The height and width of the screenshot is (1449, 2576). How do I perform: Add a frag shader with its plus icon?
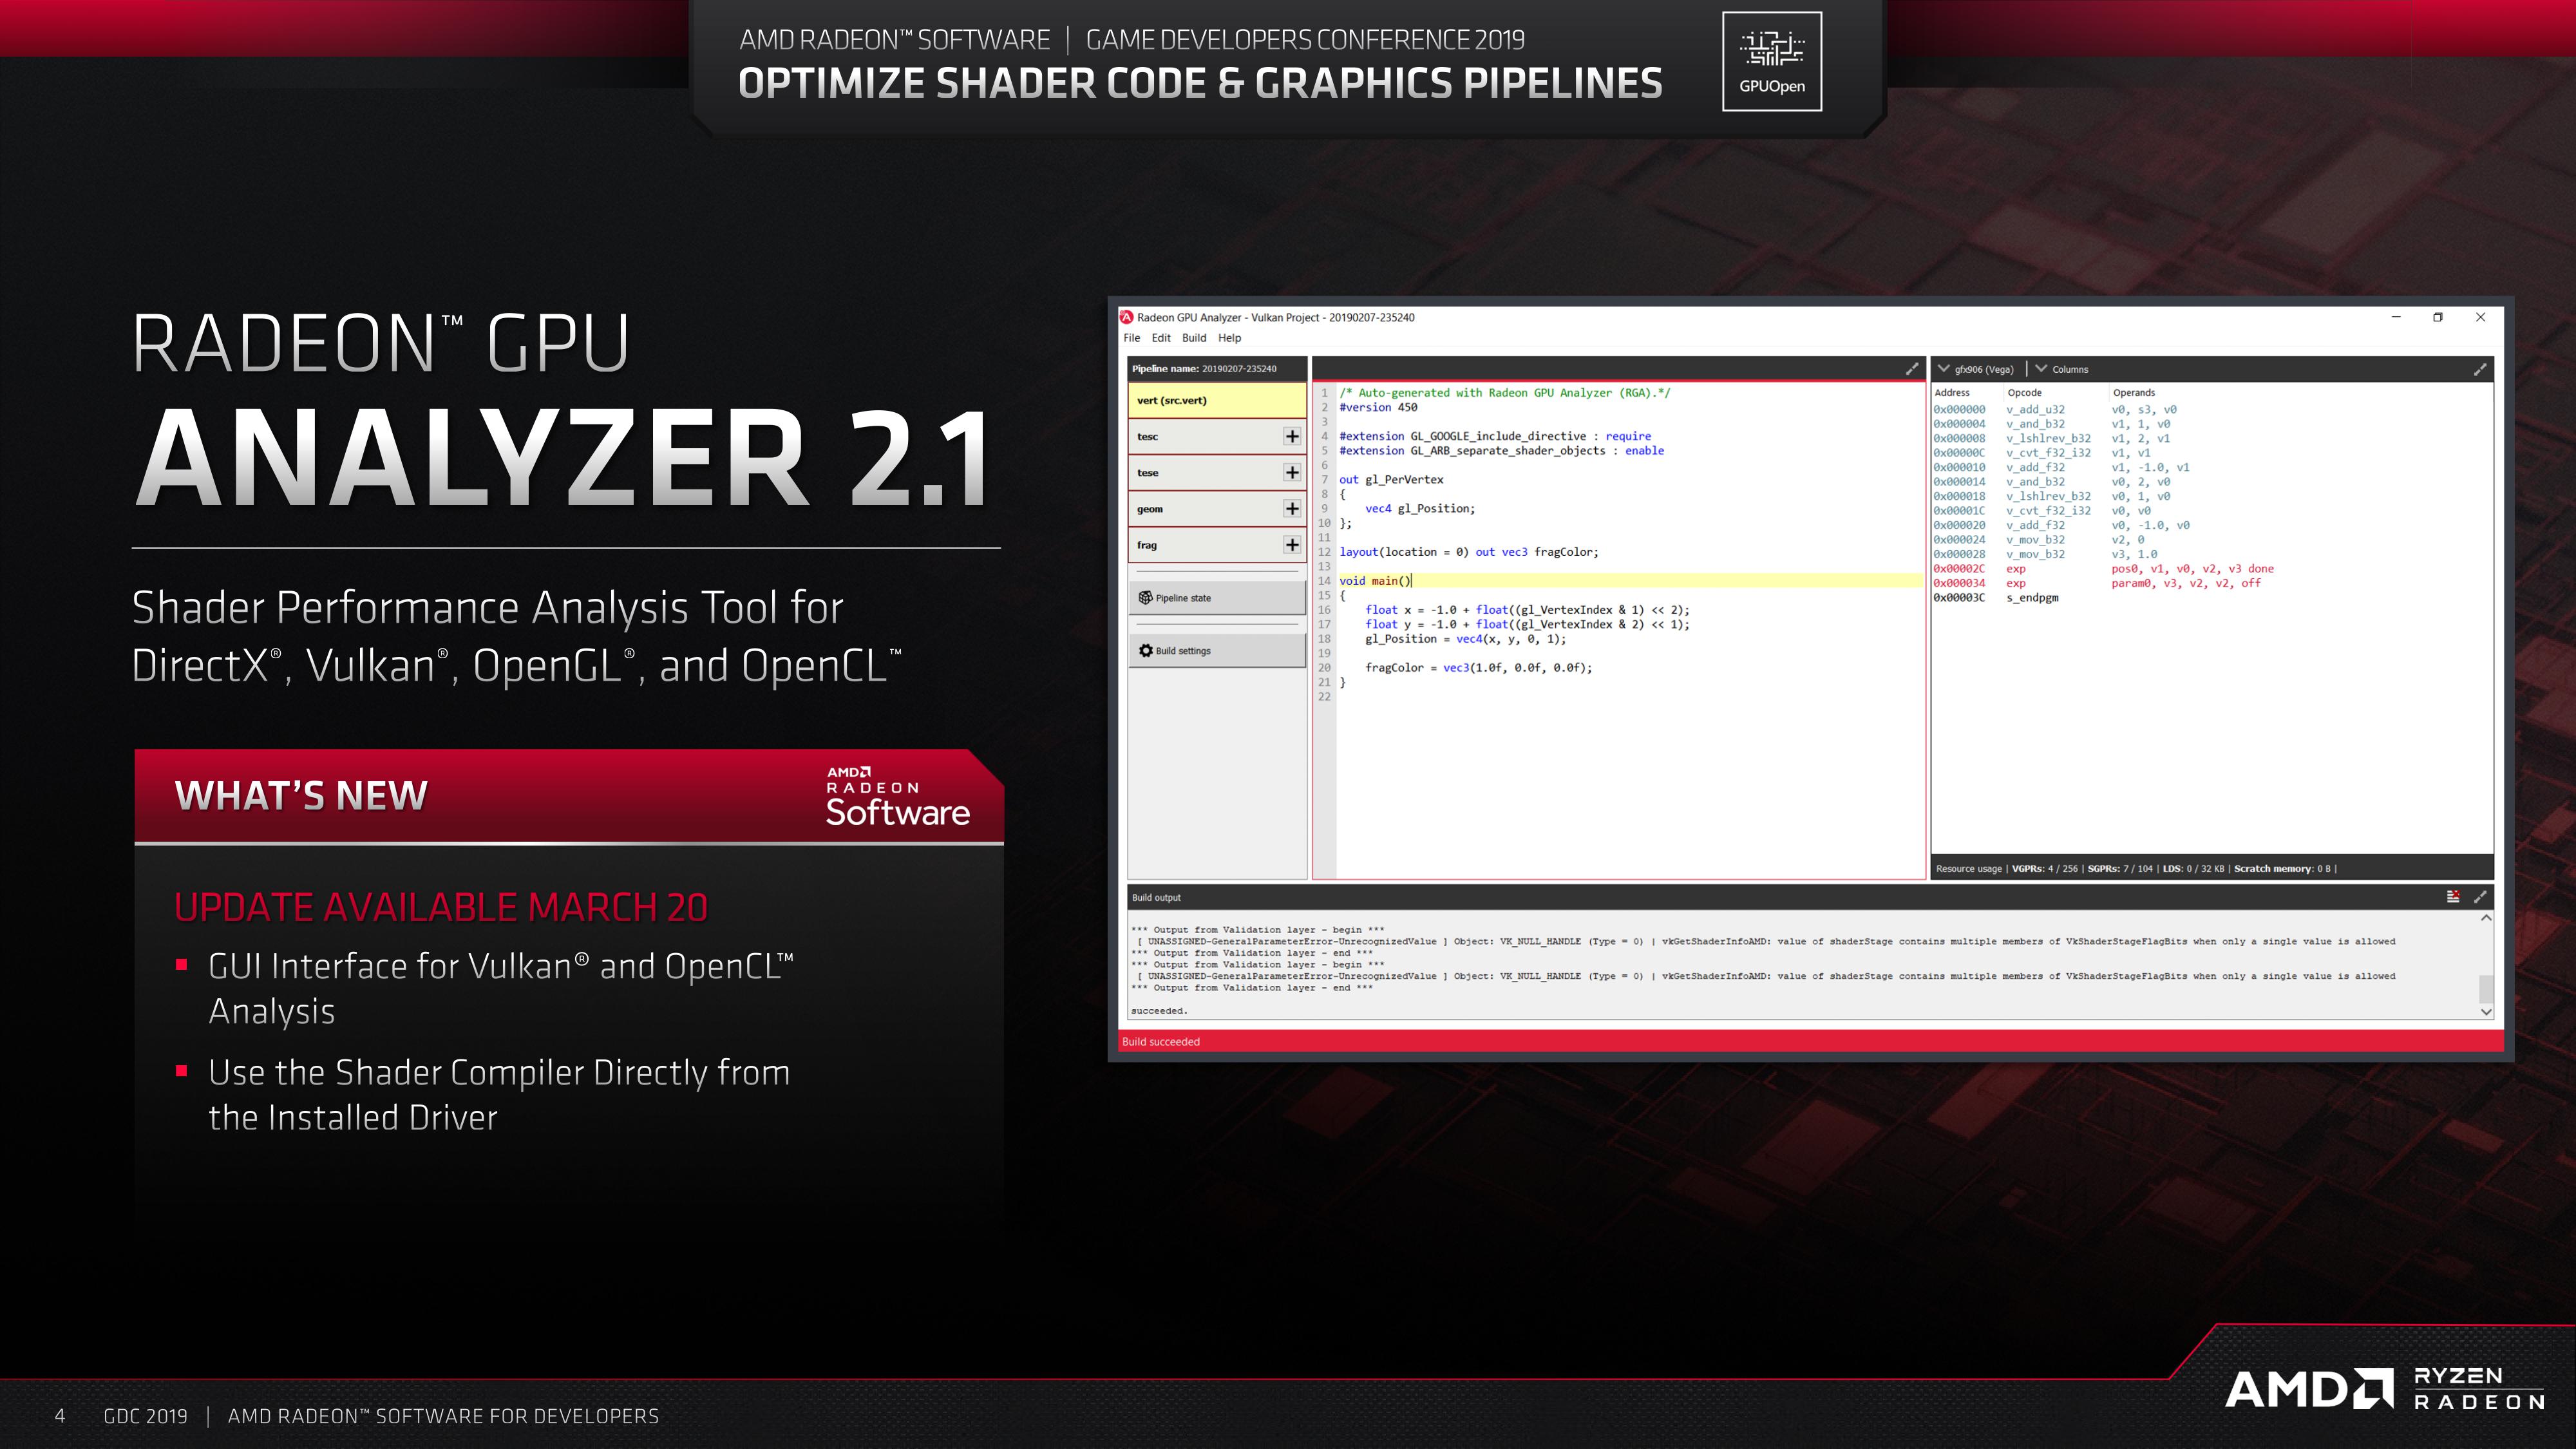coord(1292,545)
